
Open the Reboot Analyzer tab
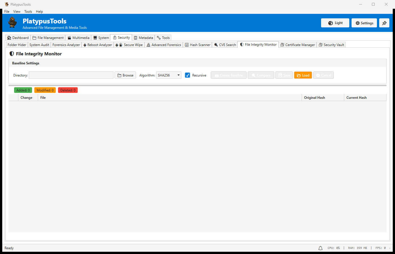(98, 45)
